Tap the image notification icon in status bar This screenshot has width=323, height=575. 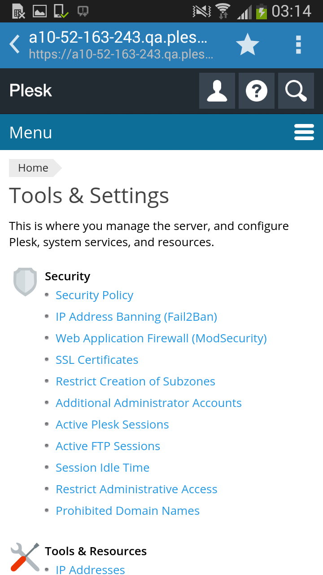[x=39, y=11]
